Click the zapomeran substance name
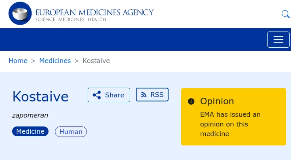The height and width of the screenshot is (160, 291). pyautogui.click(x=30, y=115)
